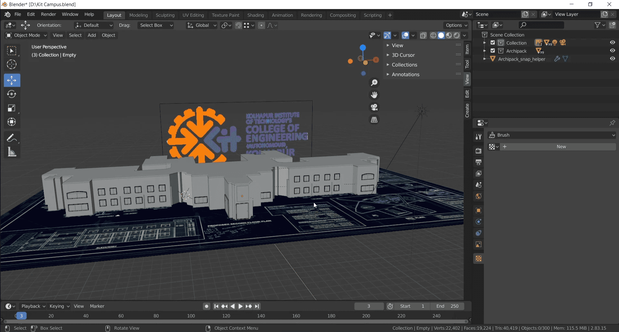Open the Options button in header
619x332 pixels.
click(456, 25)
